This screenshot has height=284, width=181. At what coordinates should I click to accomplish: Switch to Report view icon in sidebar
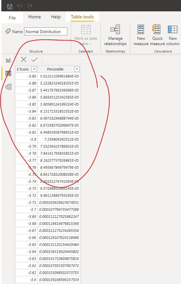point(8,60)
